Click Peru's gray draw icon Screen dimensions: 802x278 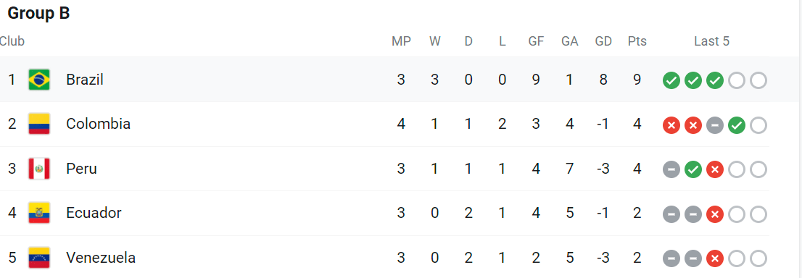point(671,169)
